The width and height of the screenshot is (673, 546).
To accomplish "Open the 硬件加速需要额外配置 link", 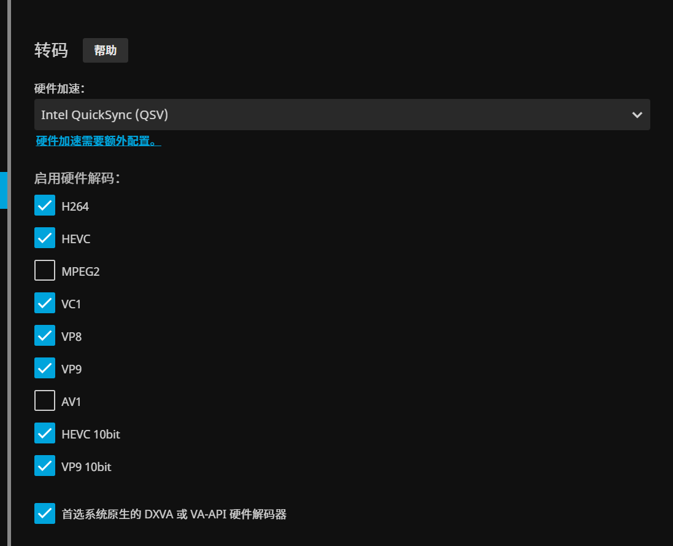I will click(x=98, y=141).
